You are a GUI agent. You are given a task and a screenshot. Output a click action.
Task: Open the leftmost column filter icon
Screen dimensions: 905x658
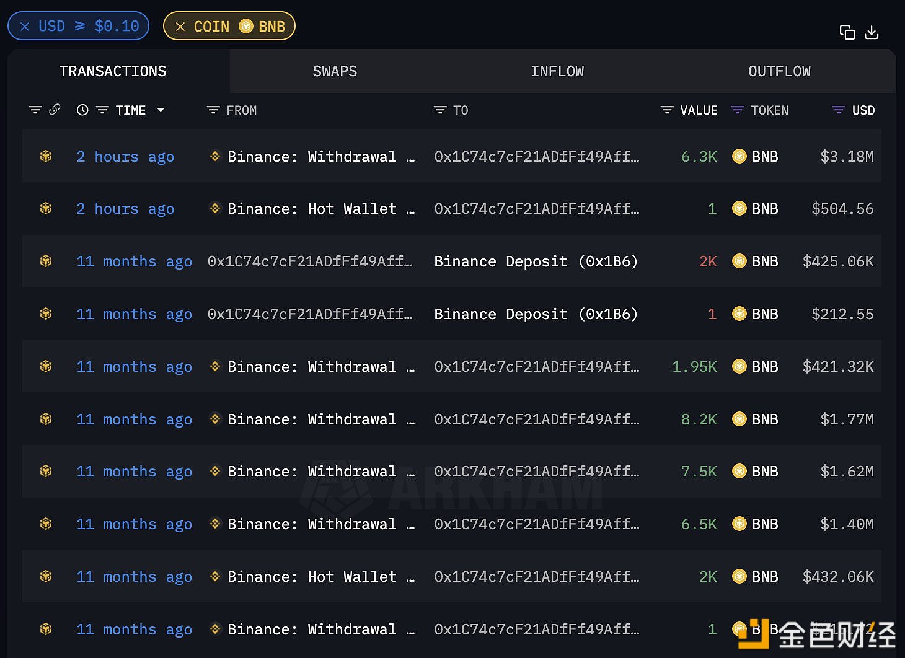(35, 110)
